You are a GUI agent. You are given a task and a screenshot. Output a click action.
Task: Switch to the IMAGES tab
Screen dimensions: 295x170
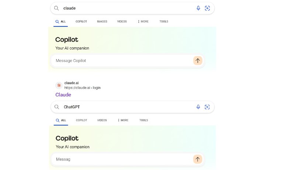point(102,21)
